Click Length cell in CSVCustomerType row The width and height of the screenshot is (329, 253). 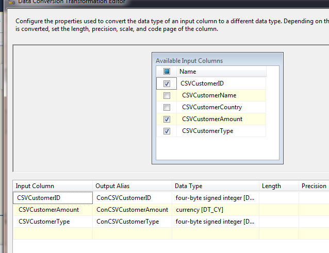279,222
